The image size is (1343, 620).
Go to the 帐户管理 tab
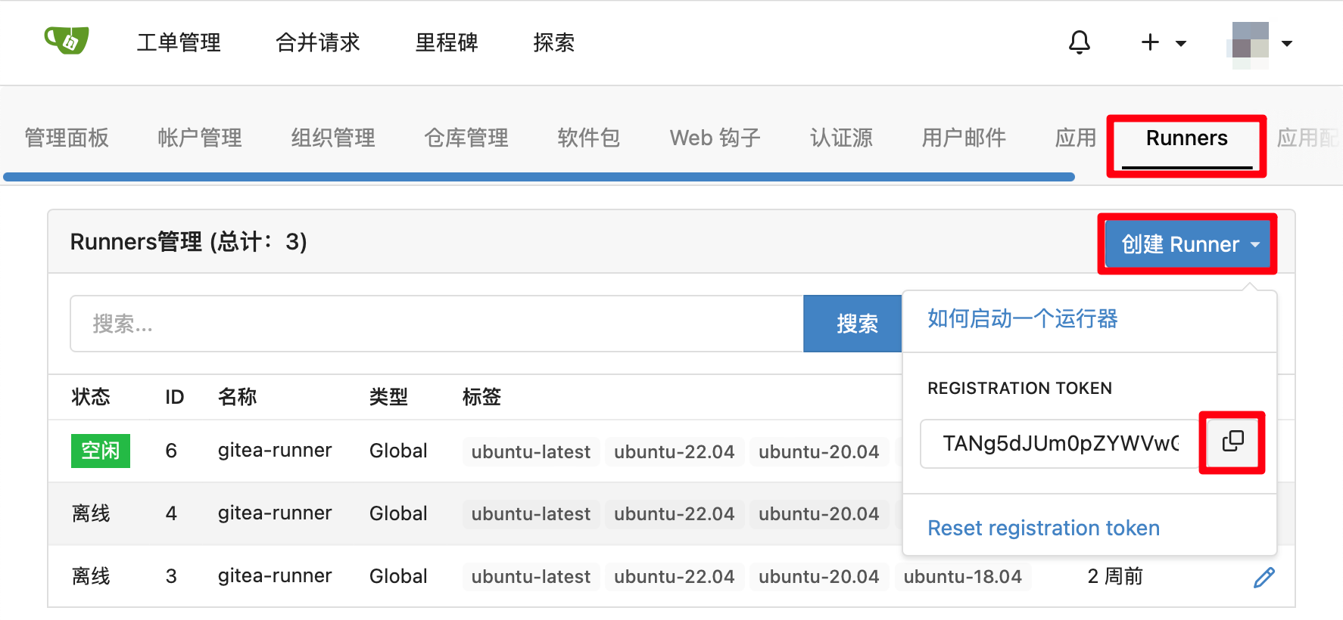pyautogui.click(x=200, y=138)
